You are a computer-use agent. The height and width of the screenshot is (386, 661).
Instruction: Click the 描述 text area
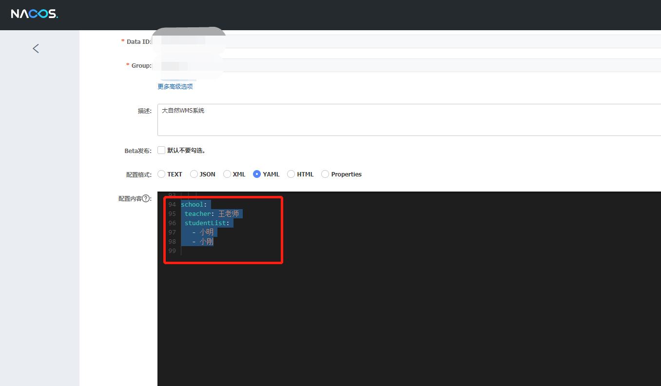(x=408, y=120)
